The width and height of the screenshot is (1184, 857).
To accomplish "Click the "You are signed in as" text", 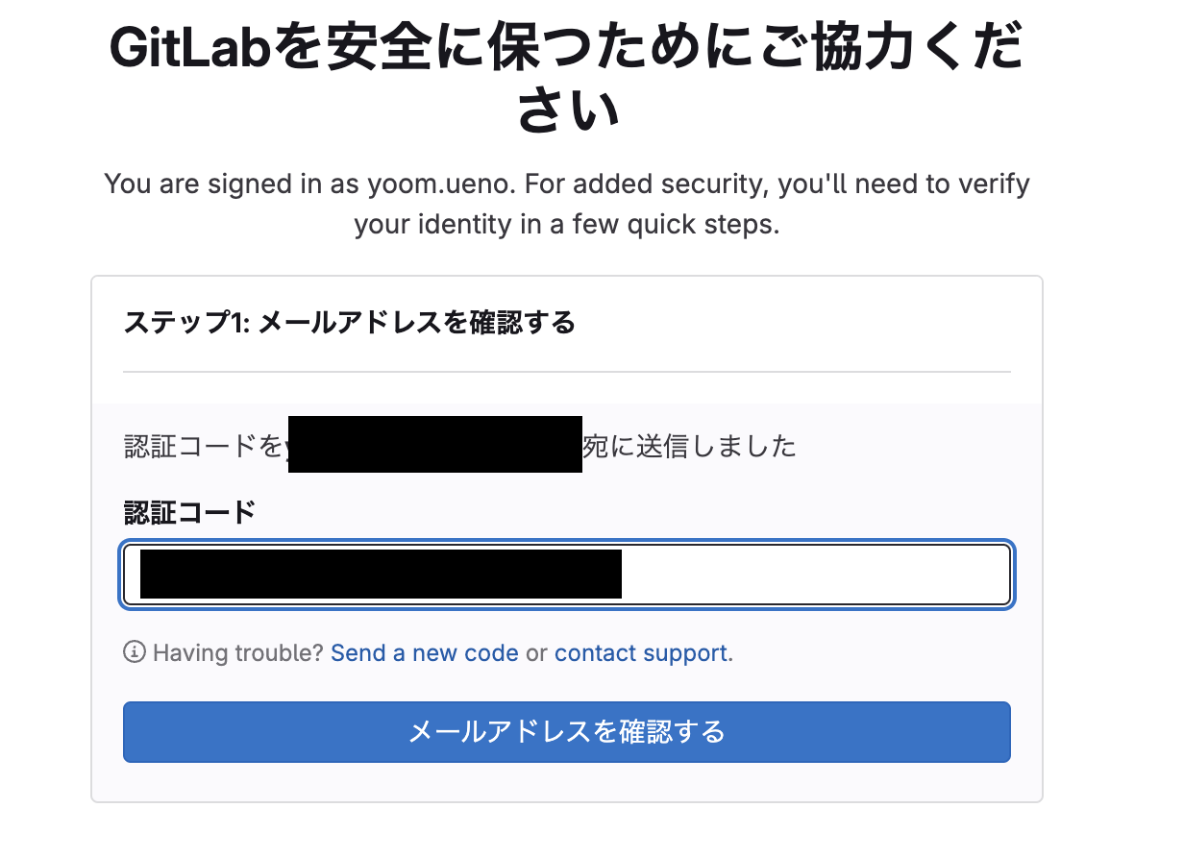I will pos(232,184).
